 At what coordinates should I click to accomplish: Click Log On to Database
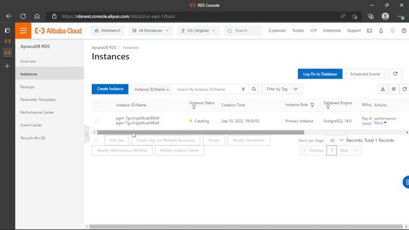pyautogui.click(x=320, y=74)
